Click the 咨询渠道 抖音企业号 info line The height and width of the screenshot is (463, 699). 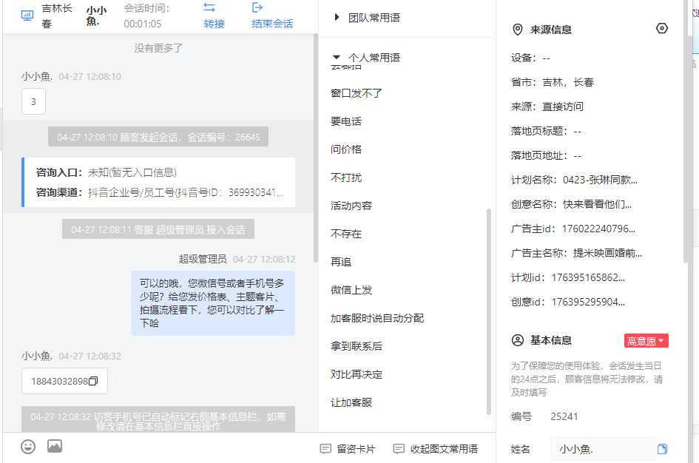pyautogui.click(x=160, y=192)
